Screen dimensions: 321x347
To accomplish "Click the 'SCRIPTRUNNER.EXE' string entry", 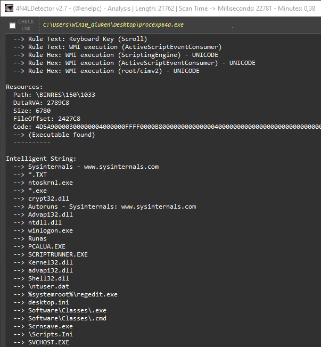I will tap(57, 254).
